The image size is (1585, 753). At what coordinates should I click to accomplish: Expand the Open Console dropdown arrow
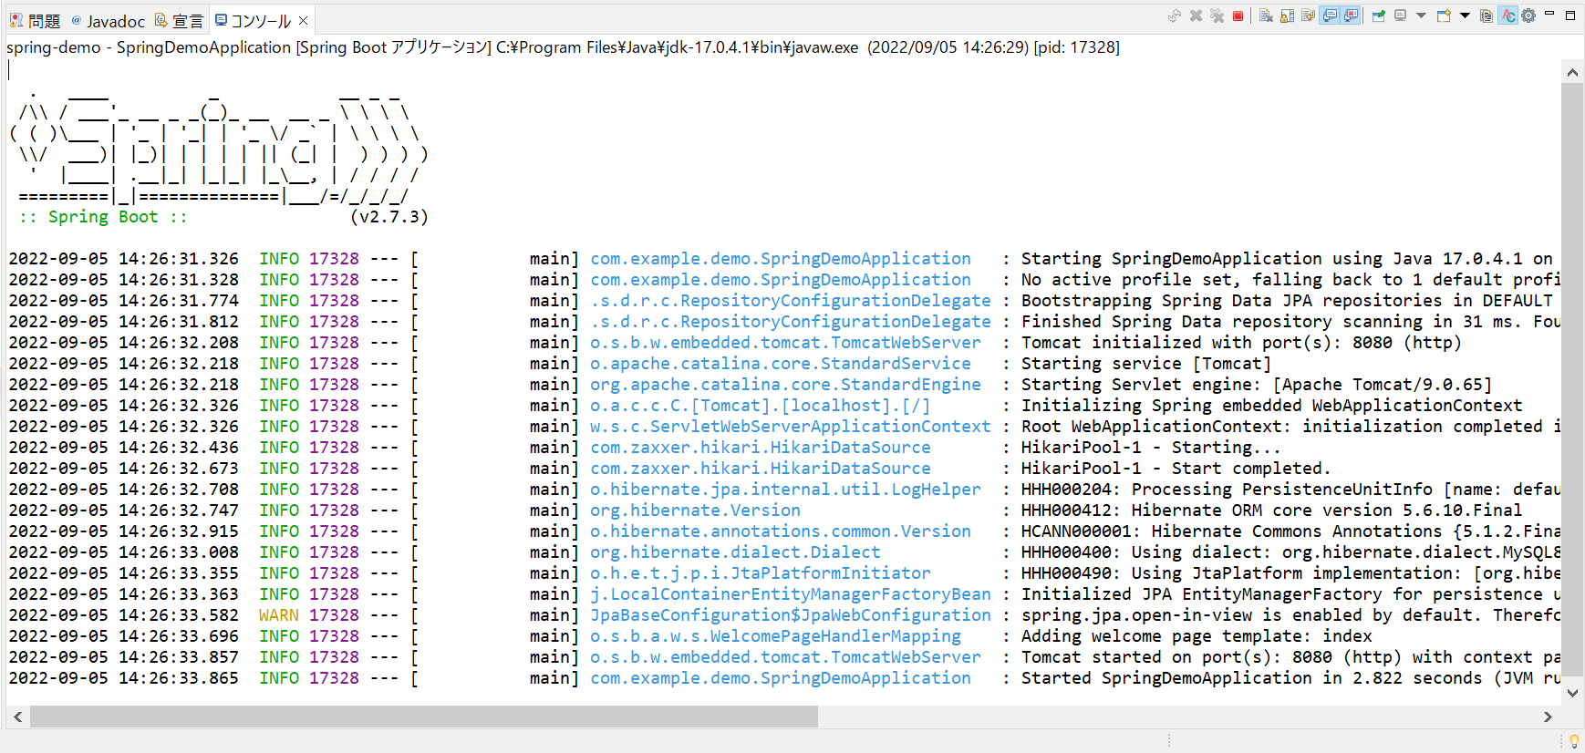pyautogui.click(x=1465, y=15)
